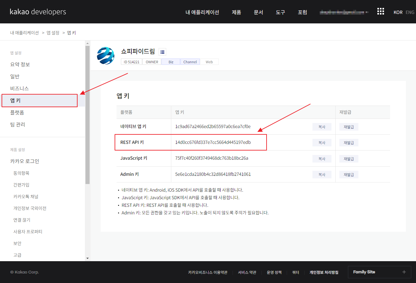Reissue the Admin 키
Viewport: 416px width, 283px height.
click(349, 175)
